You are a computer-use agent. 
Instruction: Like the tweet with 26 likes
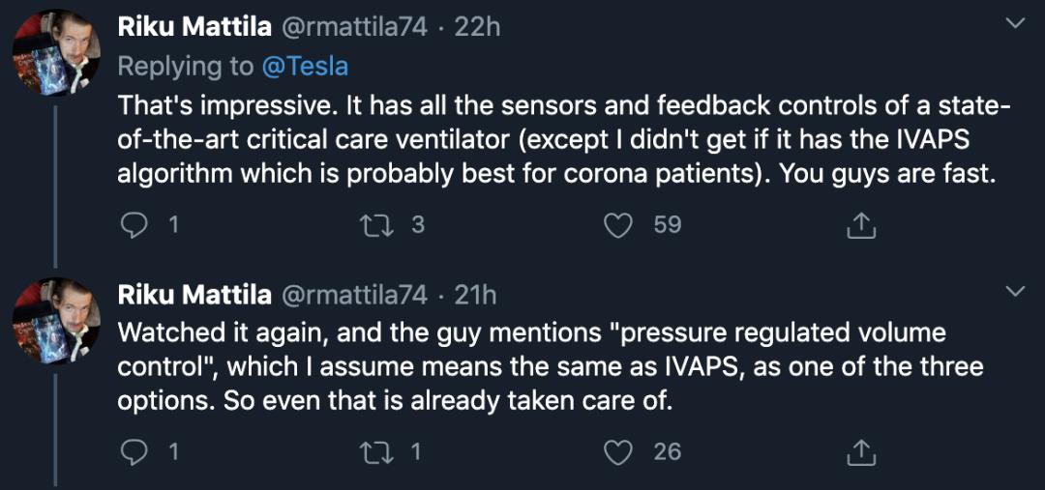(617, 451)
